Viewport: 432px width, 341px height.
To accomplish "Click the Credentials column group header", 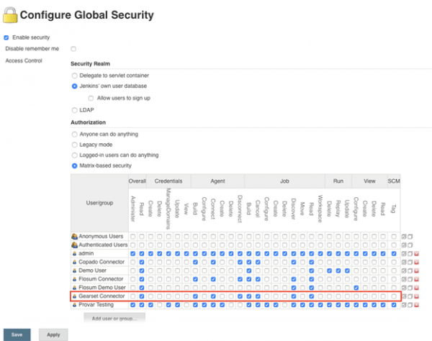I will pyautogui.click(x=168, y=181).
